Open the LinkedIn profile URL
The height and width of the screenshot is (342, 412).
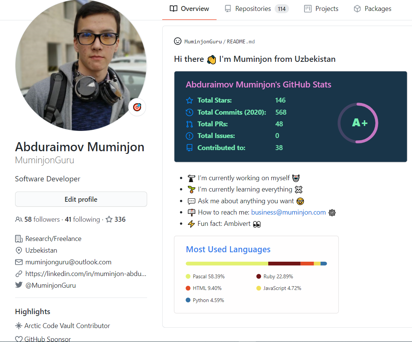[x=86, y=274]
